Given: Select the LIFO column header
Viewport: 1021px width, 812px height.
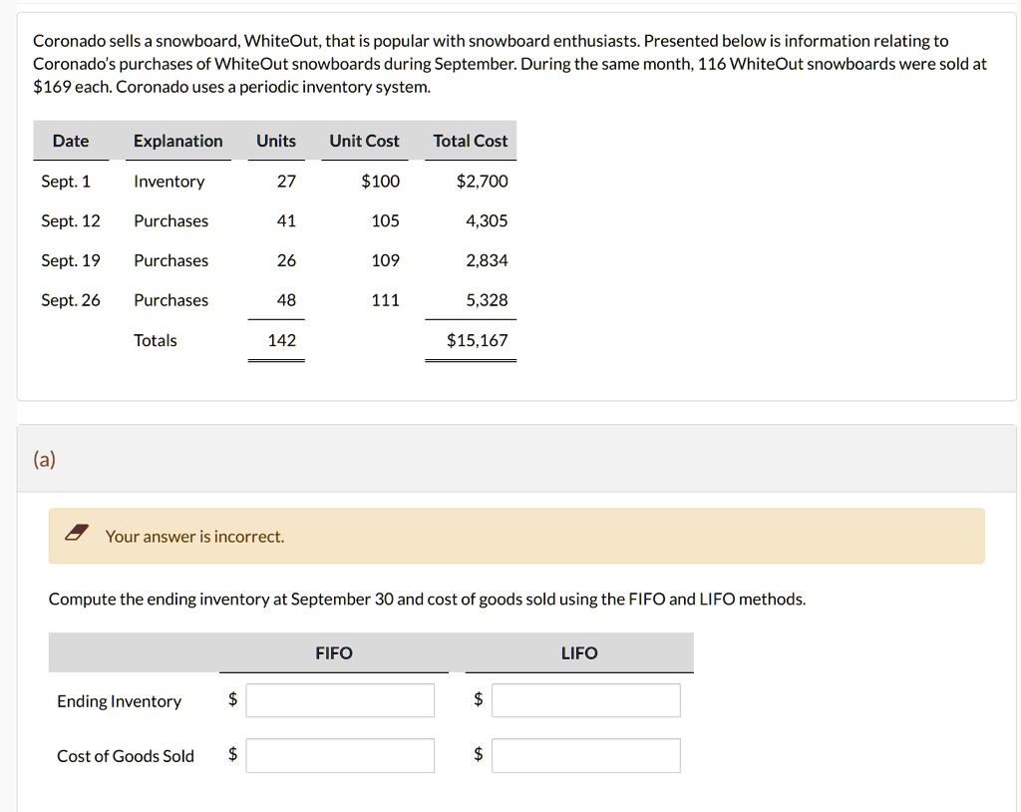Looking at the screenshot, I should [578, 653].
